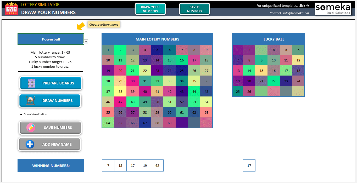
Task: Open the lottery name dropdown arrow
Action: pos(86,42)
